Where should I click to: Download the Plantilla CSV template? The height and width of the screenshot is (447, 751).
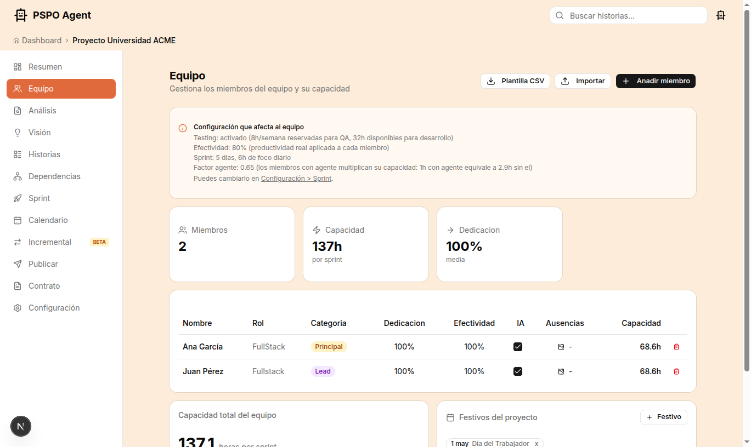515,81
